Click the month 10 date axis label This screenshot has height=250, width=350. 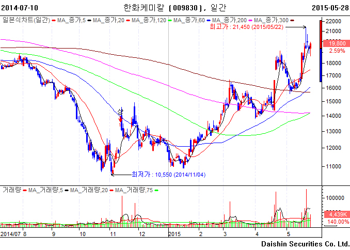(x=83, y=234)
